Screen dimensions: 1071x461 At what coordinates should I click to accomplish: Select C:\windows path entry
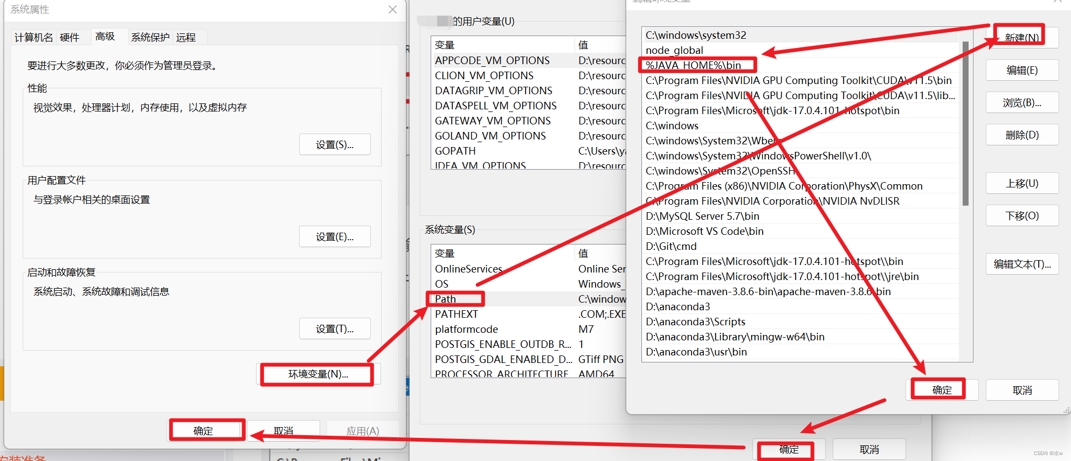tap(801, 125)
